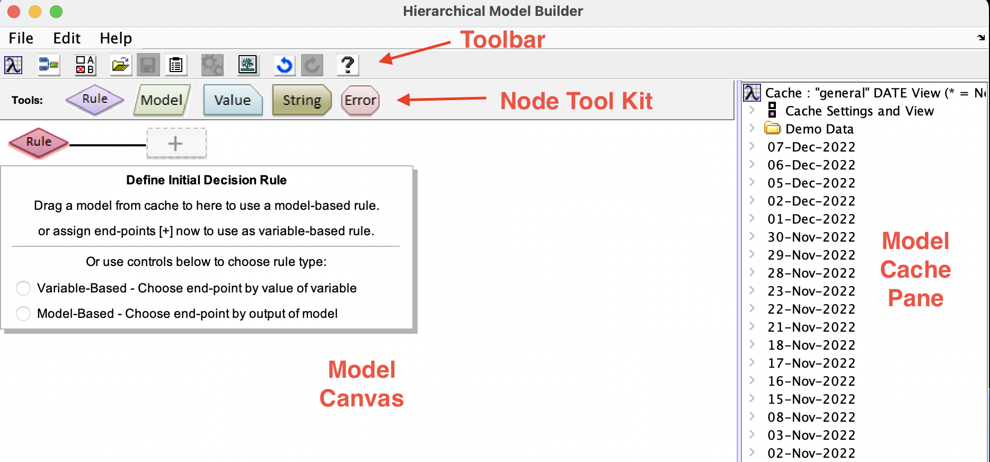Select the 21-Nov-2022 row text
The width and height of the screenshot is (990, 462).
pos(811,327)
